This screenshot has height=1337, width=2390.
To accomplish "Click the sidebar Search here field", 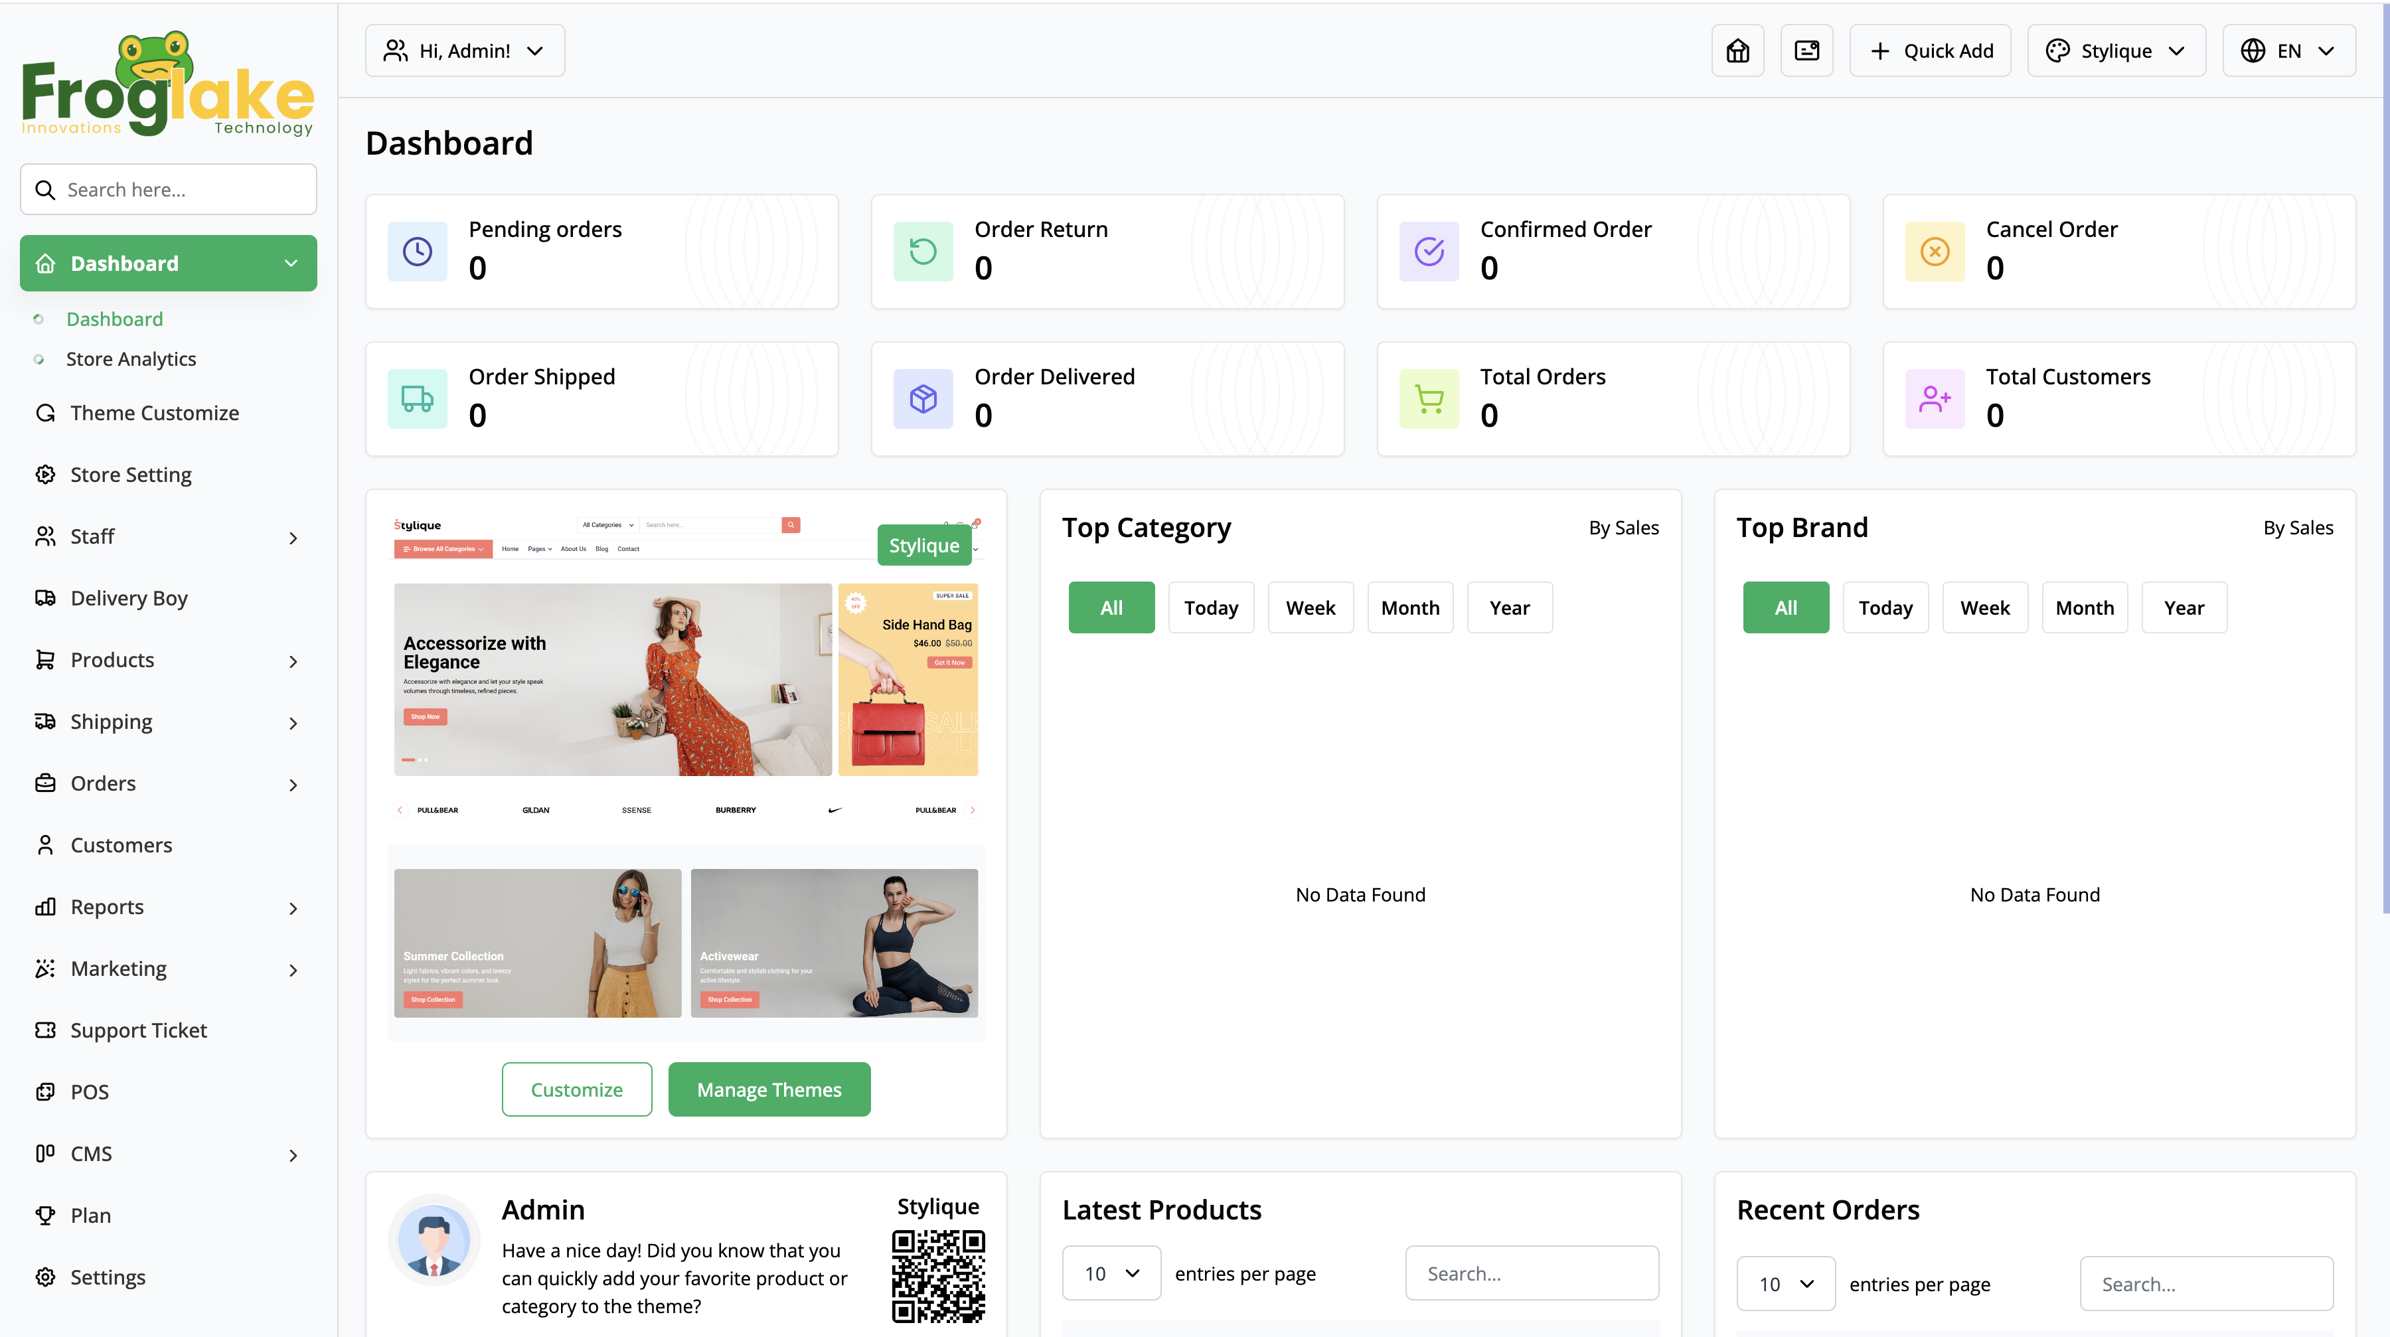I will click(169, 189).
